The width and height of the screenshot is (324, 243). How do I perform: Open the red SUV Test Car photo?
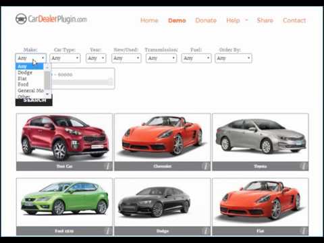pos(64,138)
